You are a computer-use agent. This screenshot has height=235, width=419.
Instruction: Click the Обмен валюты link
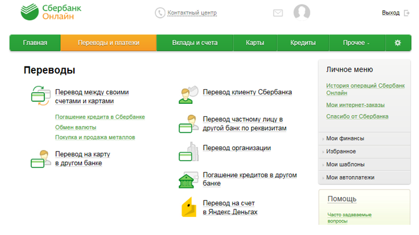[x=75, y=127]
